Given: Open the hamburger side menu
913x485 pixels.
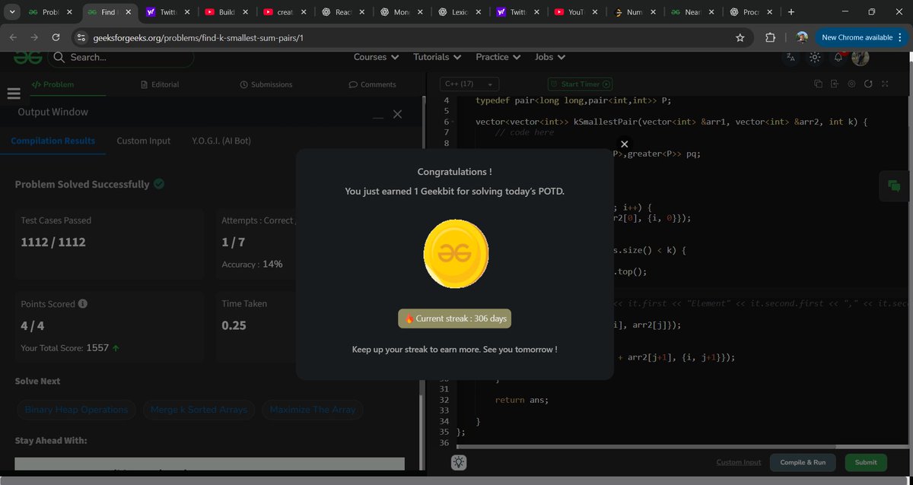Looking at the screenshot, I should [13, 94].
